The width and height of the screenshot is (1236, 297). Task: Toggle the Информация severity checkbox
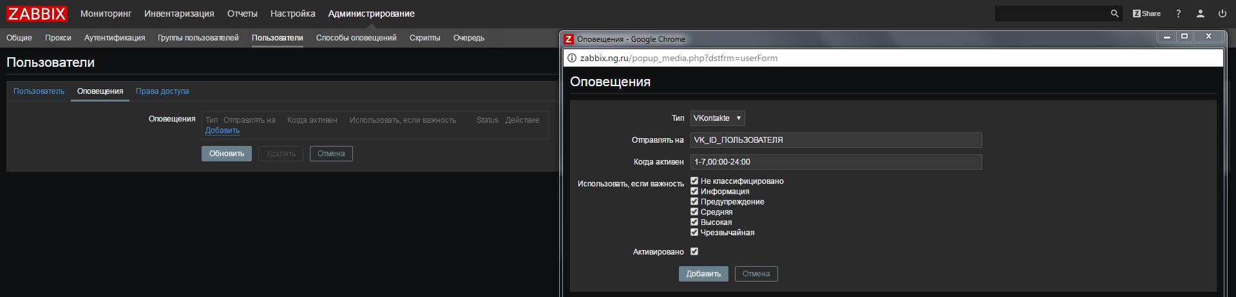pyautogui.click(x=694, y=191)
